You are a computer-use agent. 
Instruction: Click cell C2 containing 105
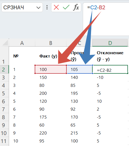80,69
